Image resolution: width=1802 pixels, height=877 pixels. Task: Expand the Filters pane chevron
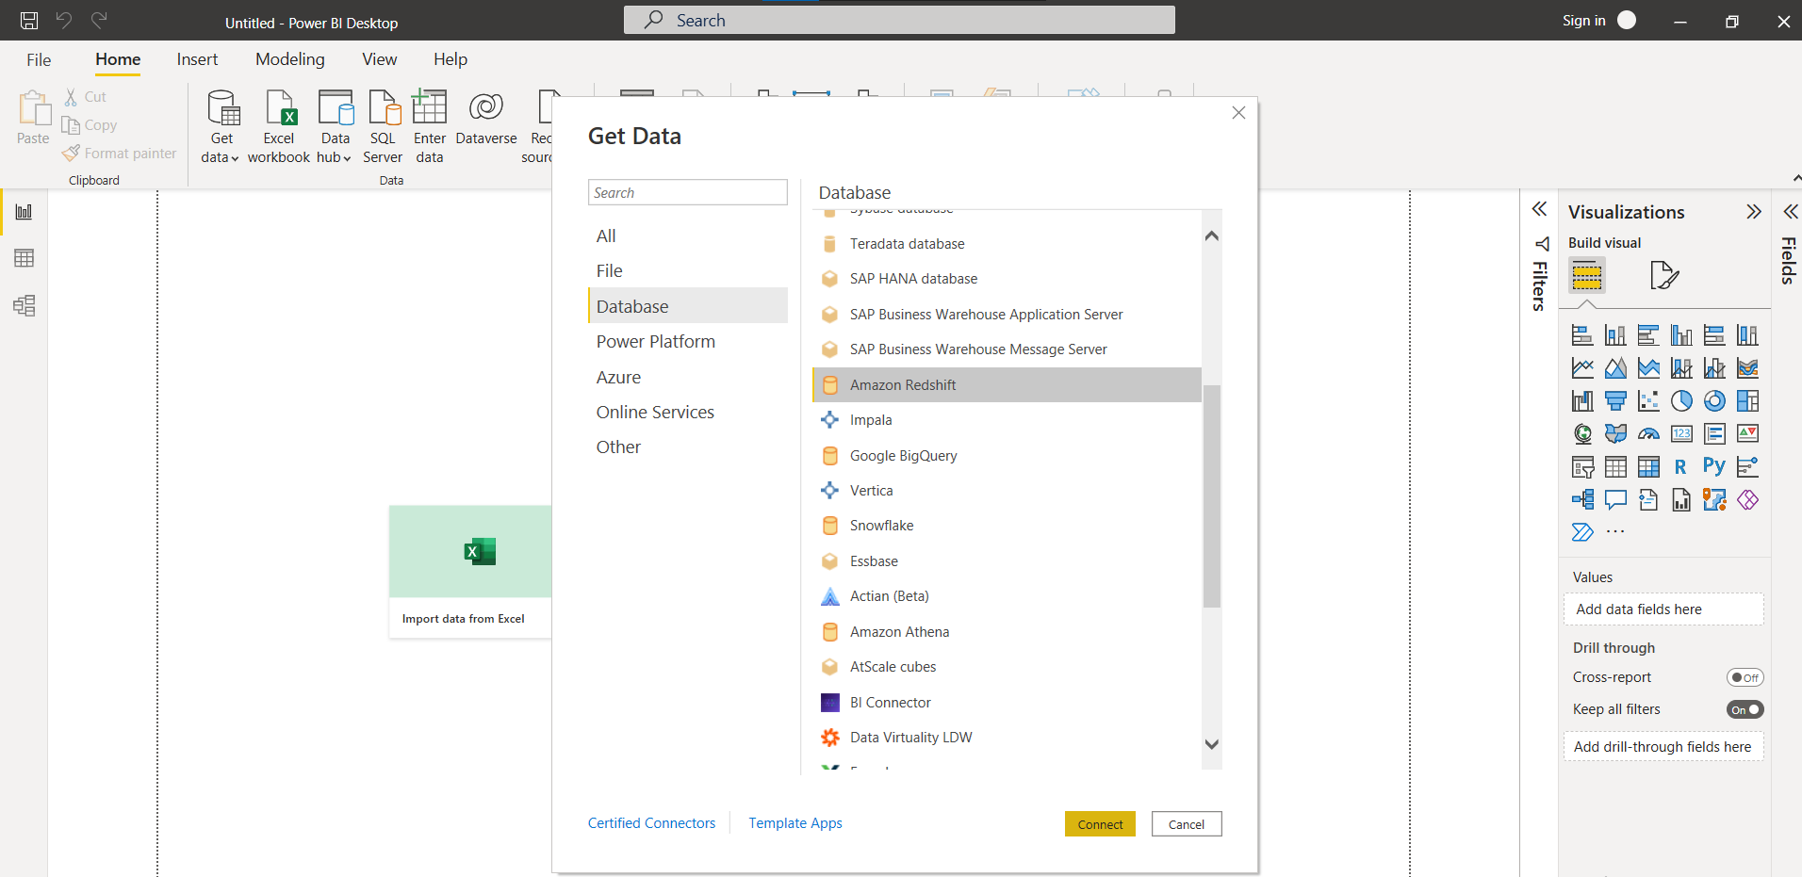point(1539,209)
